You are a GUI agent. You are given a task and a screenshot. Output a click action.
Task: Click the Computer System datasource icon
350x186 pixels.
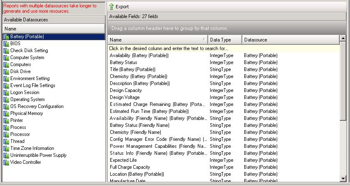point(6,58)
